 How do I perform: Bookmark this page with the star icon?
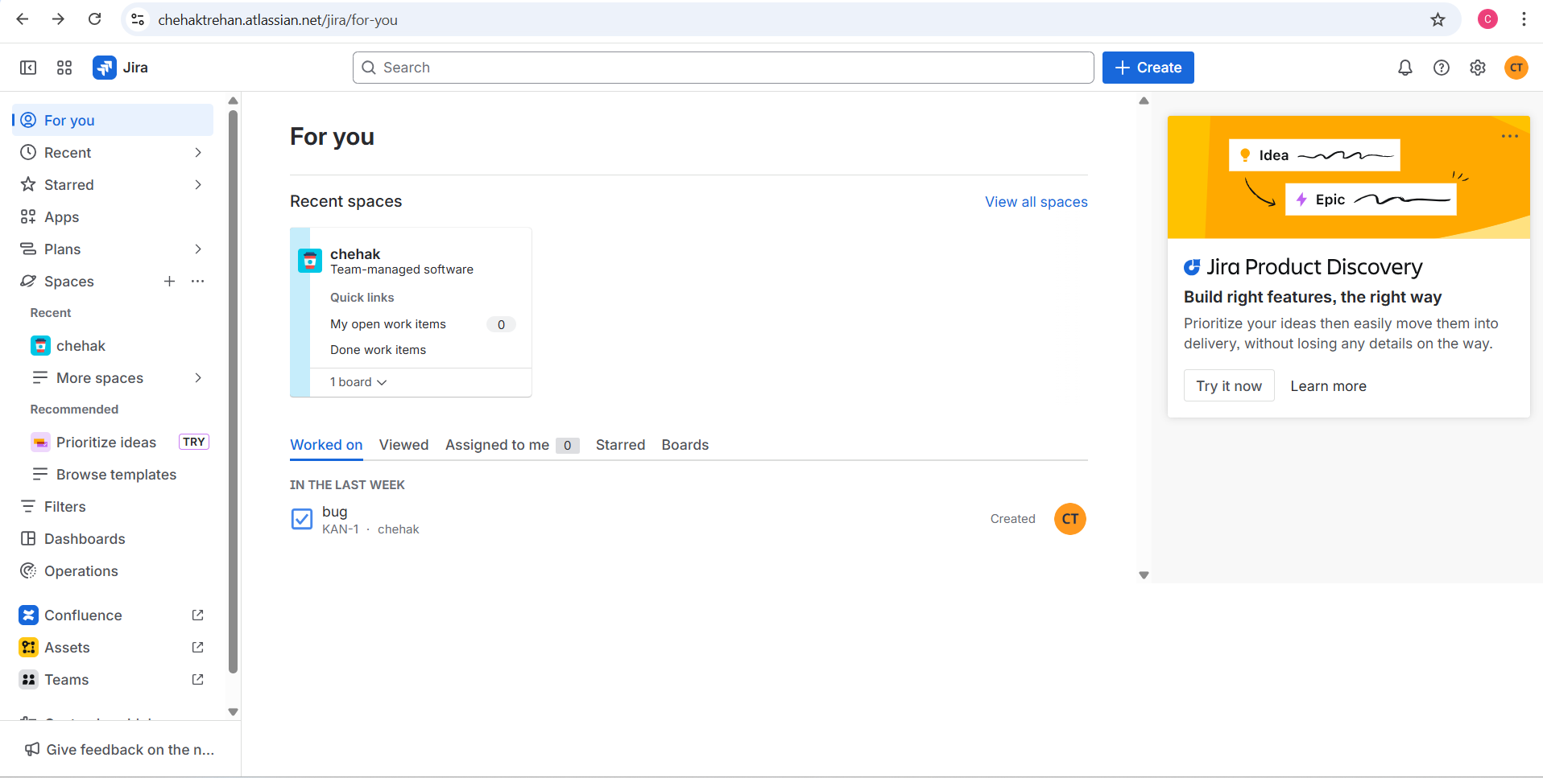pyautogui.click(x=1438, y=19)
